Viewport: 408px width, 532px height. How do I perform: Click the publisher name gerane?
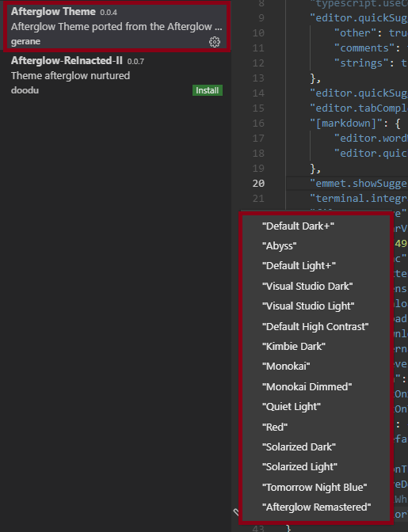[x=25, y=41]
